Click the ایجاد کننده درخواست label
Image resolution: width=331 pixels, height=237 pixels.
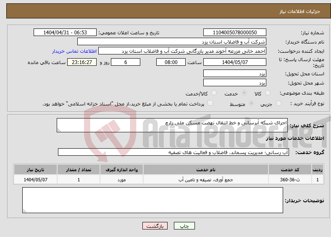coord(301,51)
